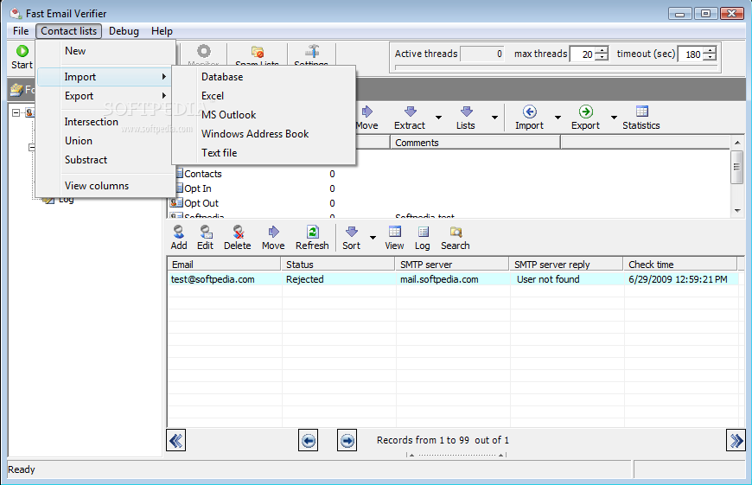The image size is (752, 485).
Task: Open the Statistics icon
Action: 641,112
